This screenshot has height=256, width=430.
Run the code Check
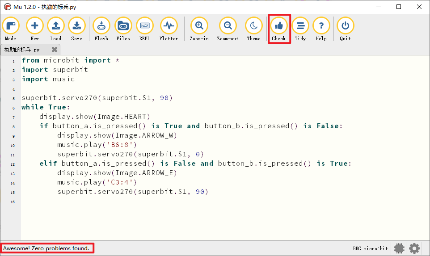pyautogui.click(x=278, y=29)
